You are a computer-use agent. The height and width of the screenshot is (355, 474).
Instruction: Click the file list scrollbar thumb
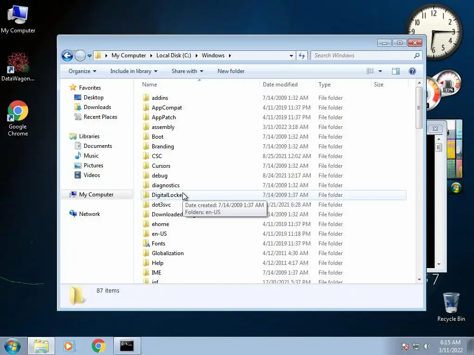(419, 108)
